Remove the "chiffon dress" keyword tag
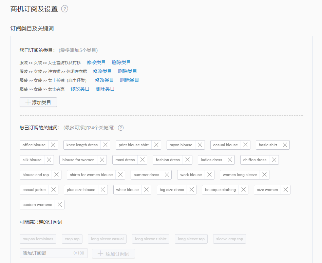This screenshot has width=322, height=263. point(273,159)
